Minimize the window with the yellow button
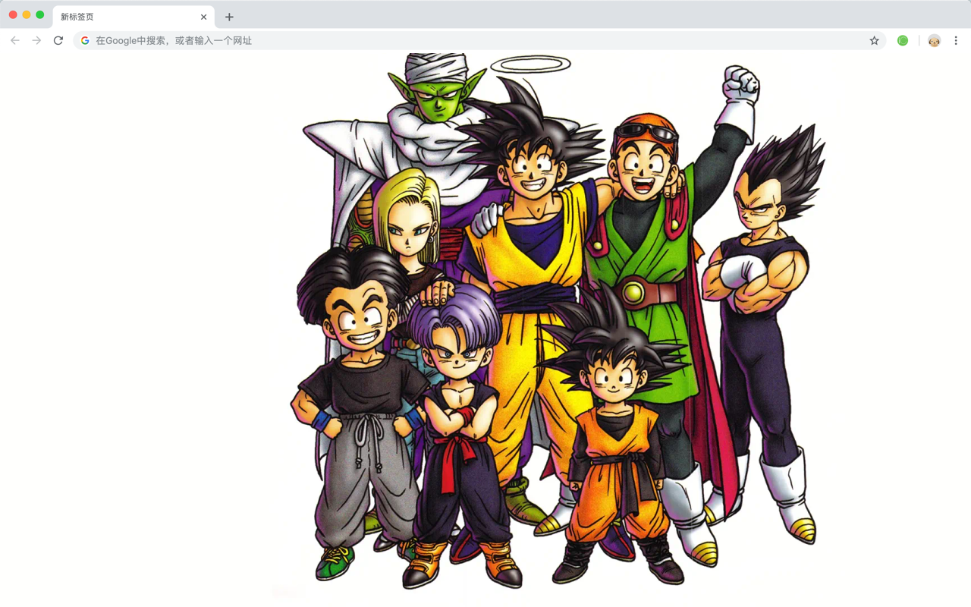Viewport: 971px width, 607px height. pos(27,14)
